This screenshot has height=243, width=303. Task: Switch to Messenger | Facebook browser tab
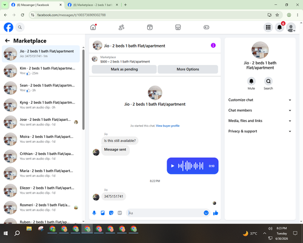[36, 5]
